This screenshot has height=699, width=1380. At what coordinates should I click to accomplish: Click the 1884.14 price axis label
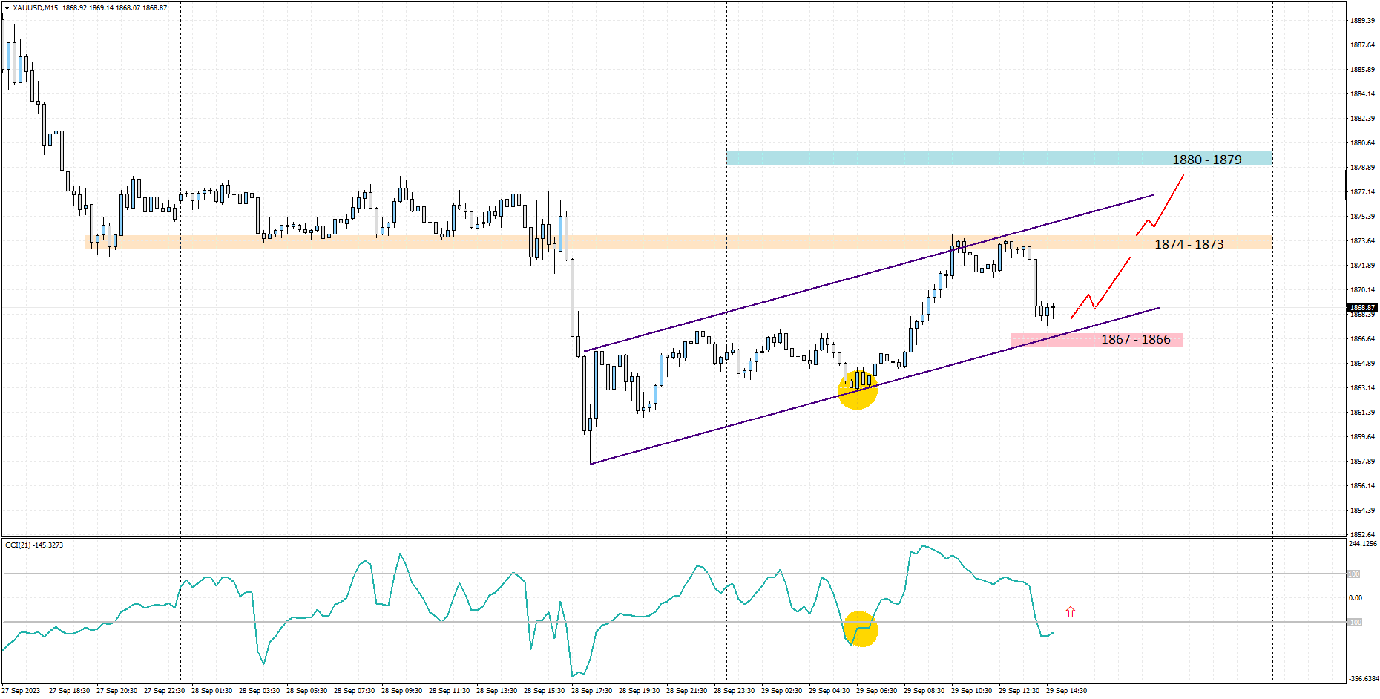[1362, 94]
